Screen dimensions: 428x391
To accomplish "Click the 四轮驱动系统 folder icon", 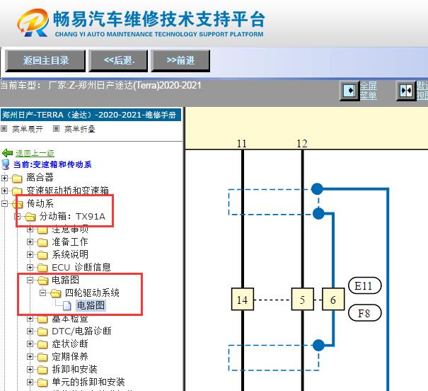I will tap(56, 293).
